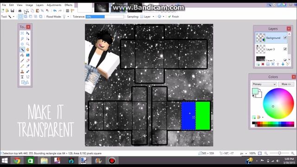Duplicate layer icon in Layers panel
297x167 pixels.
click(x=268, y=64)
